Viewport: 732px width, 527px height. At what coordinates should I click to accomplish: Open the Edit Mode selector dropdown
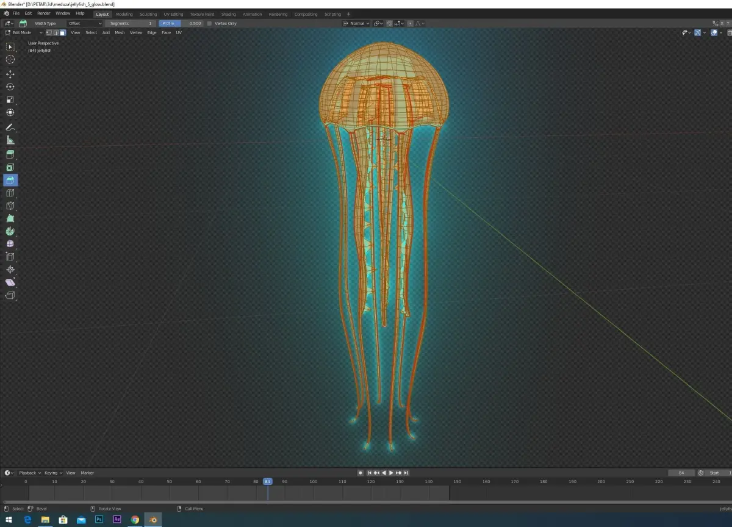[24, 32]
